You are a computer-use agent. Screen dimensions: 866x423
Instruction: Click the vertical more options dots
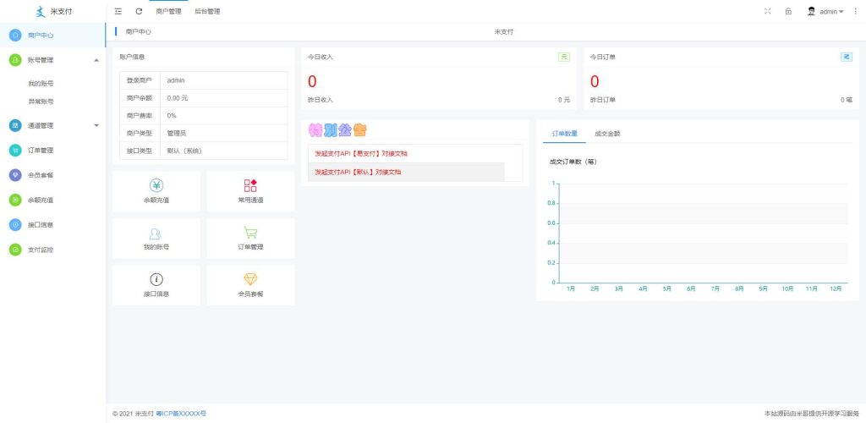click(855, 12)
